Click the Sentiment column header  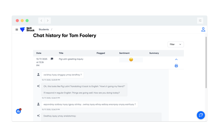124,53
